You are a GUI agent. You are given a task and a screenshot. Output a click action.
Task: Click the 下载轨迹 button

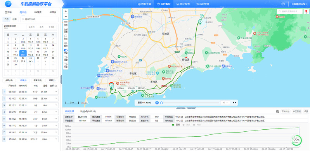coord(286,112)
